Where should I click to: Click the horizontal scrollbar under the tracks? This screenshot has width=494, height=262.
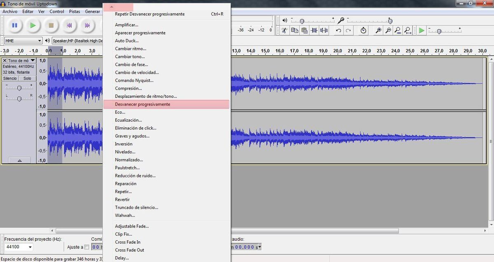click(x=227, y=231)
